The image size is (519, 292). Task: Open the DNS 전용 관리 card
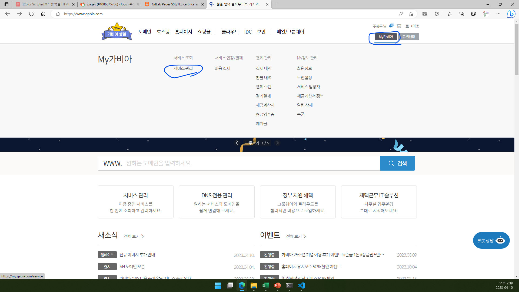[217, 202]
